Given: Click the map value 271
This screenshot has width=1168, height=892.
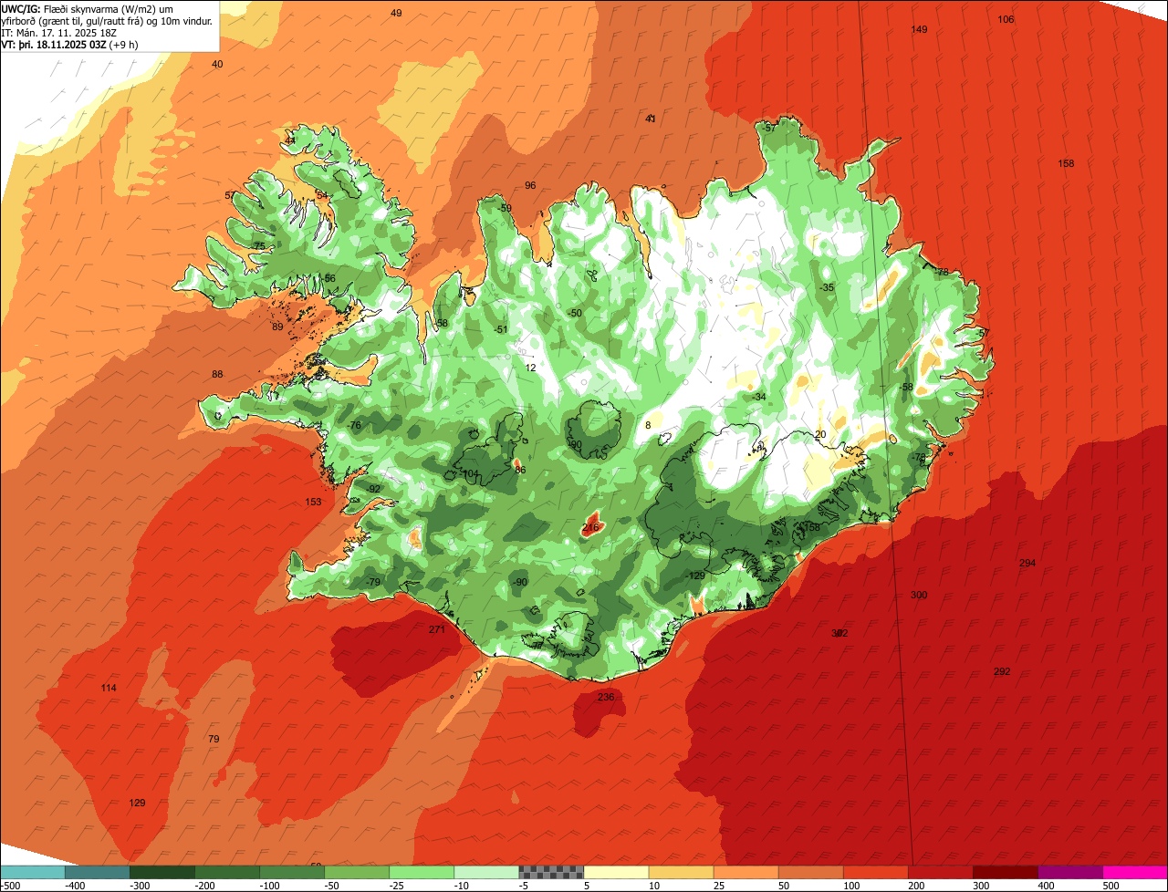Looking at the screenshot, I should click(x=437, y=629).
